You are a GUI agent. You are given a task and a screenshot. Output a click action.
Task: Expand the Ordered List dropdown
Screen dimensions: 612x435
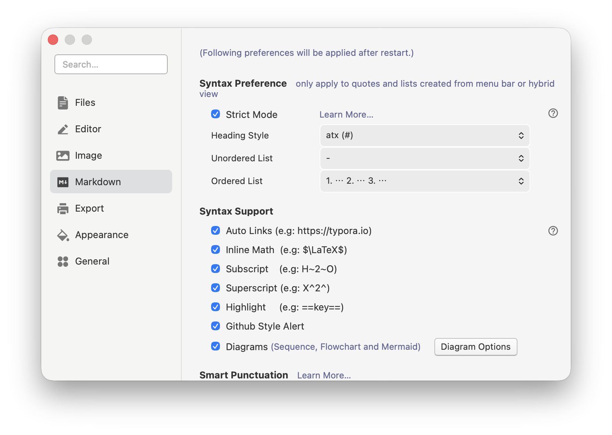click(424, 181)
